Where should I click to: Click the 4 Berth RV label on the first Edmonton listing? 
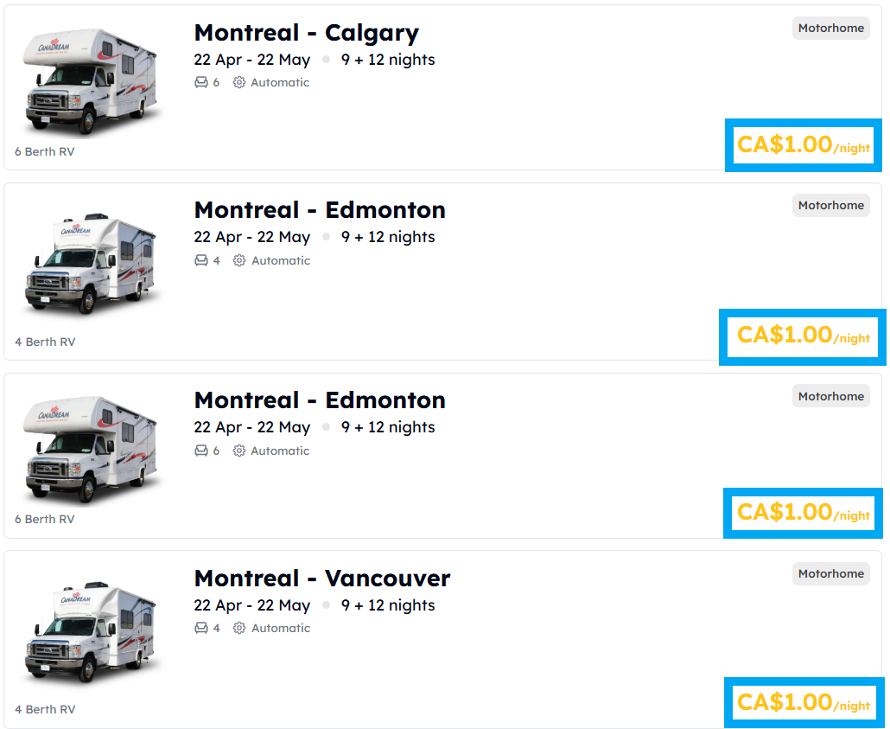point(44,342)
